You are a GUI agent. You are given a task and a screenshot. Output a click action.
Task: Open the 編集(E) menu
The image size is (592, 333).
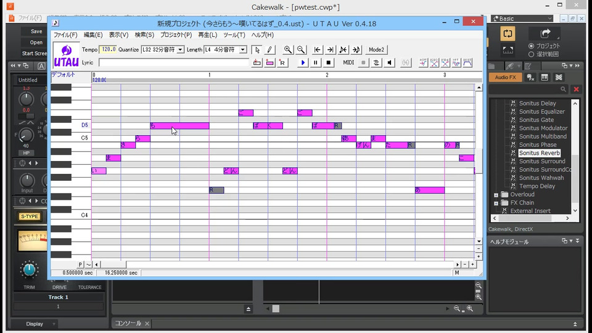click(x=93, y=35)
